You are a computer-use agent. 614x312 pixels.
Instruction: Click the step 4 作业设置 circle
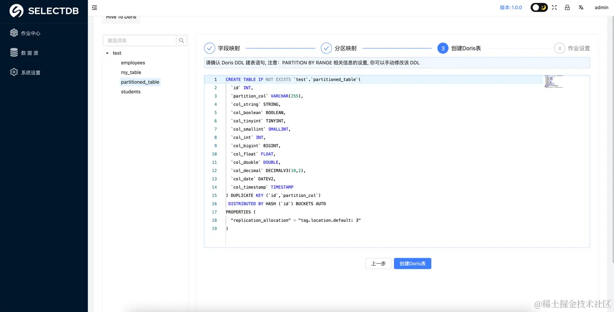[559, 48]
